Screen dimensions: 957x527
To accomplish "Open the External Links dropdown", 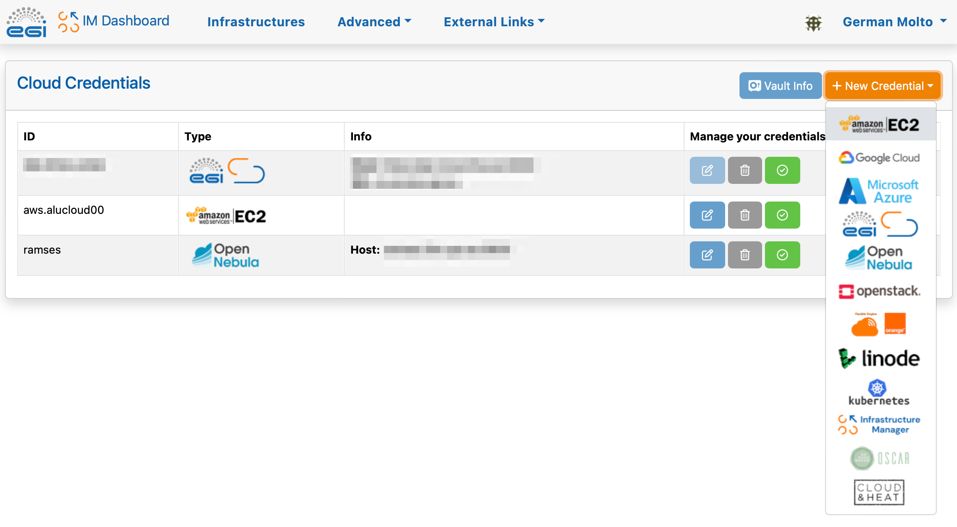I will click(x=494, y=22).
